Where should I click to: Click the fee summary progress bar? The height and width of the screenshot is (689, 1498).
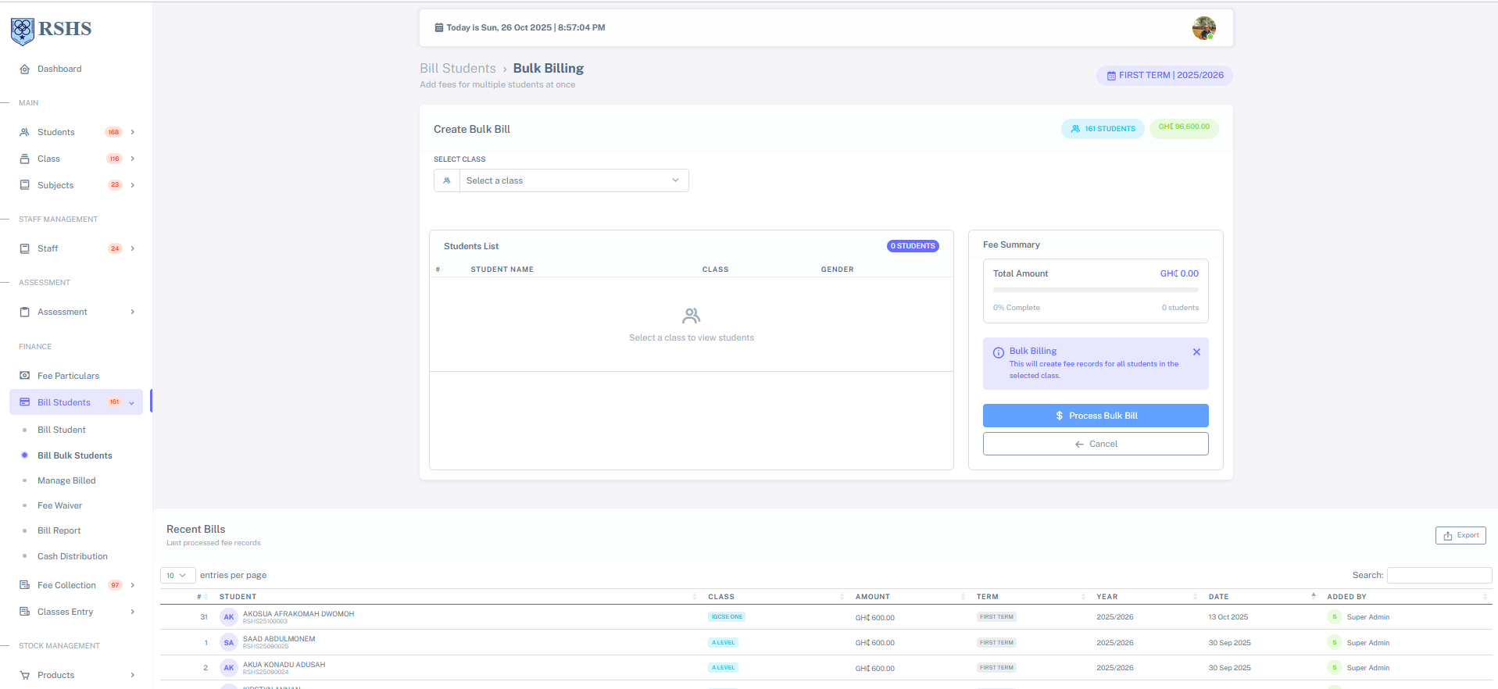pos(1096,290)
